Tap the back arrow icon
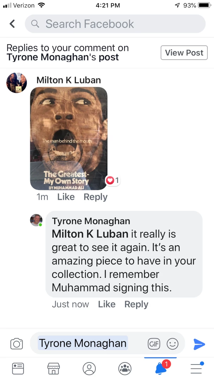This screenshot has width=214, height=380. pyautogui.click(x=12, y=24)
